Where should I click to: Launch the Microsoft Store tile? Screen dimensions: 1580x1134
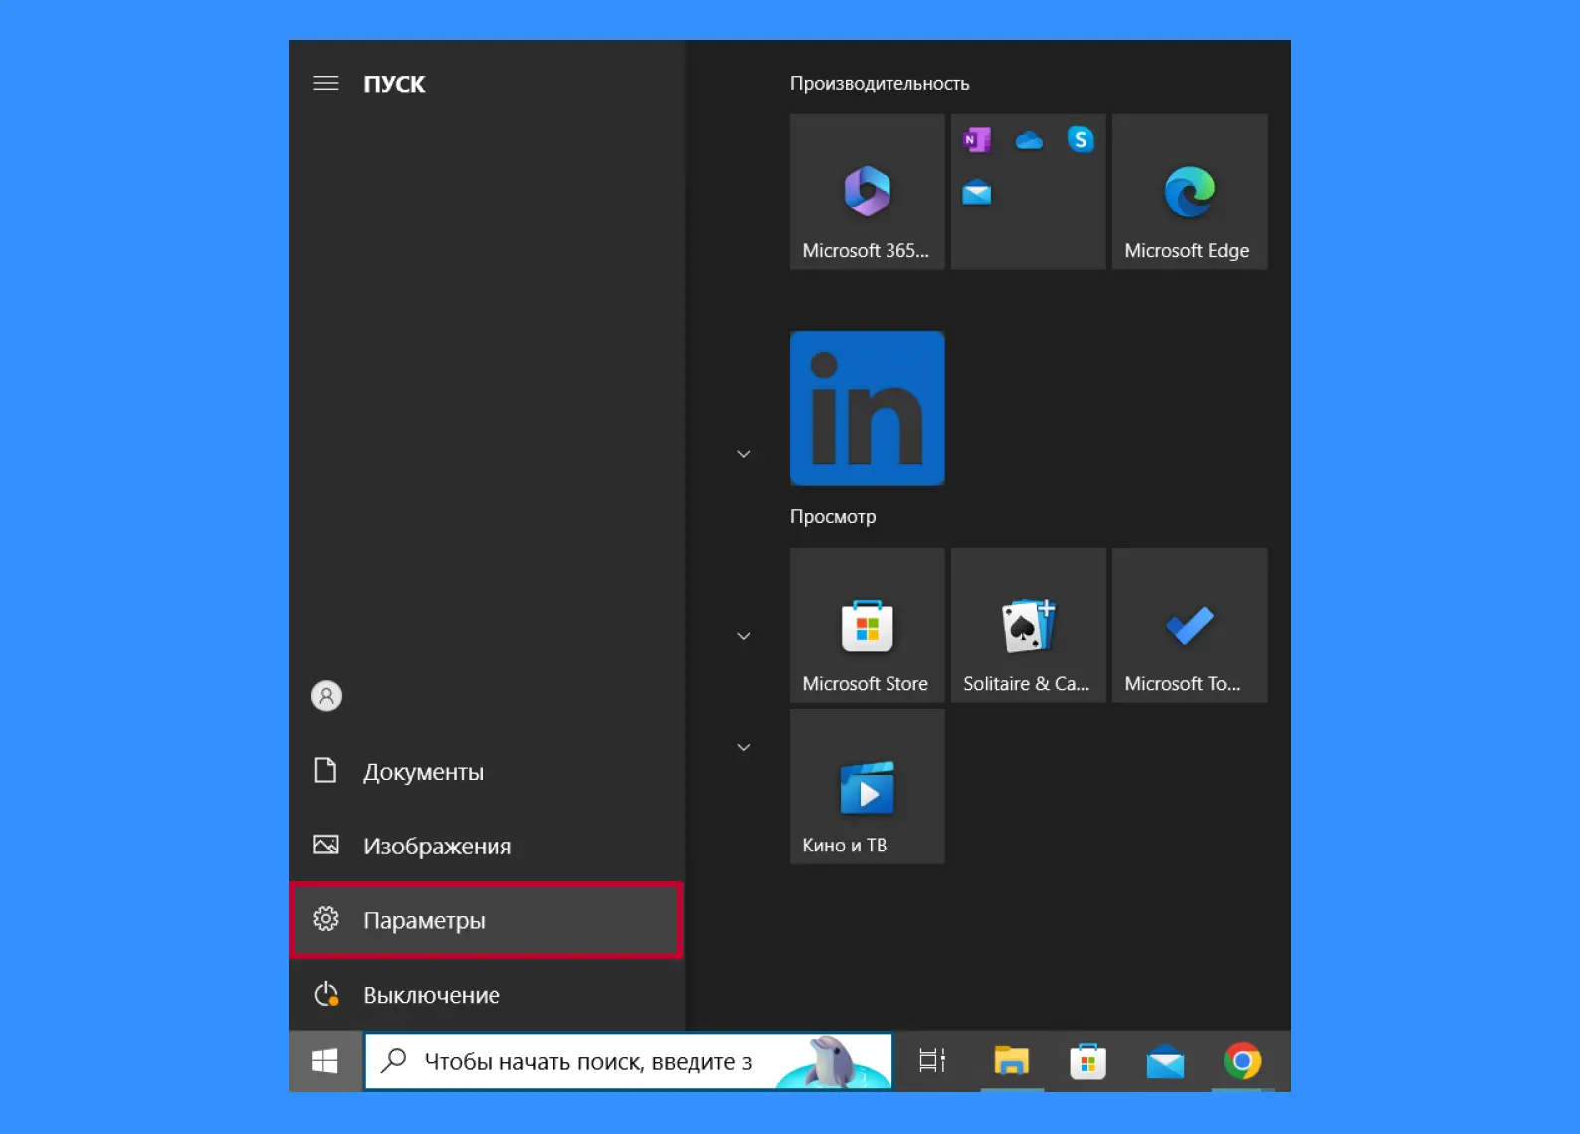click(x=868, y=625)
